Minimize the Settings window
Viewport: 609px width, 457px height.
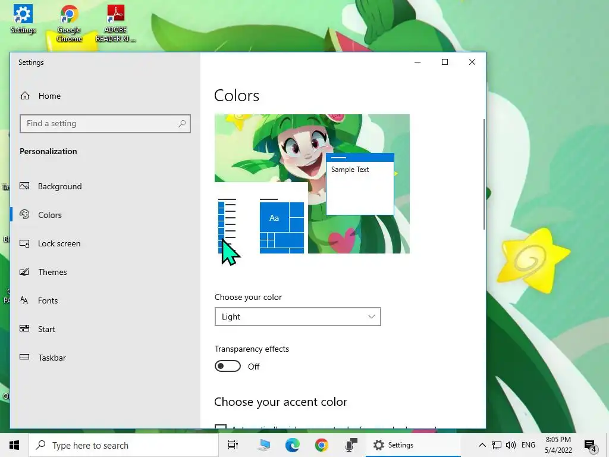point(417,62)
